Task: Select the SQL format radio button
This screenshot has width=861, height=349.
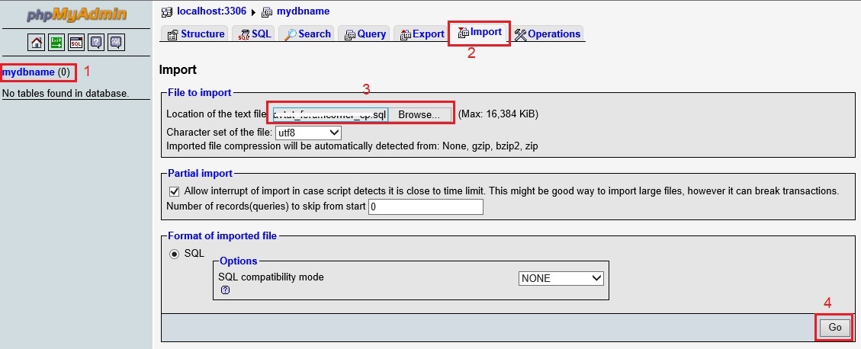Action: coord(174,254)
